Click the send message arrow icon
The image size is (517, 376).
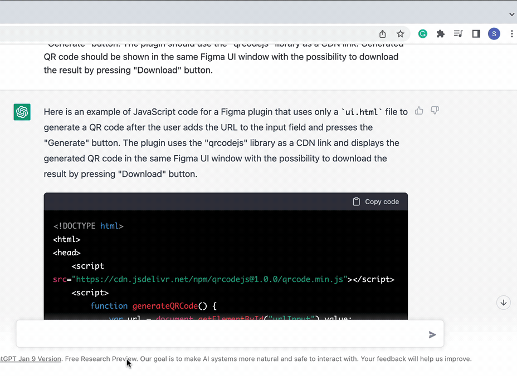coord(432,335)
